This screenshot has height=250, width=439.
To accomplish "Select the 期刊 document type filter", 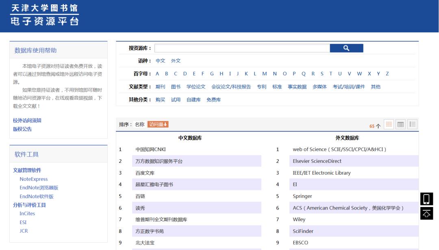I will pyautogui.click(x=160, y=87).
